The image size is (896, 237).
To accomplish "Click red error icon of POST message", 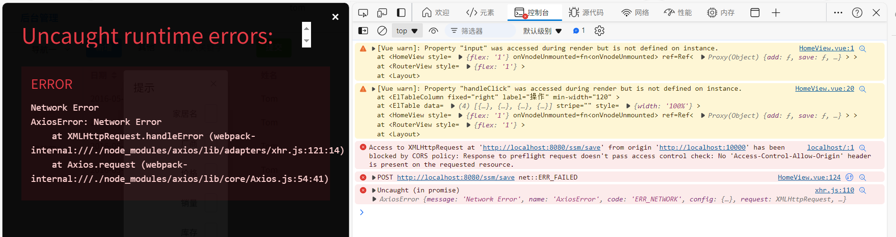I will click(363, 178).
